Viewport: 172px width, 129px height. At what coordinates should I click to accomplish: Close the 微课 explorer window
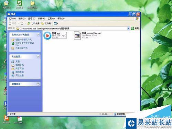coord(138,14)
